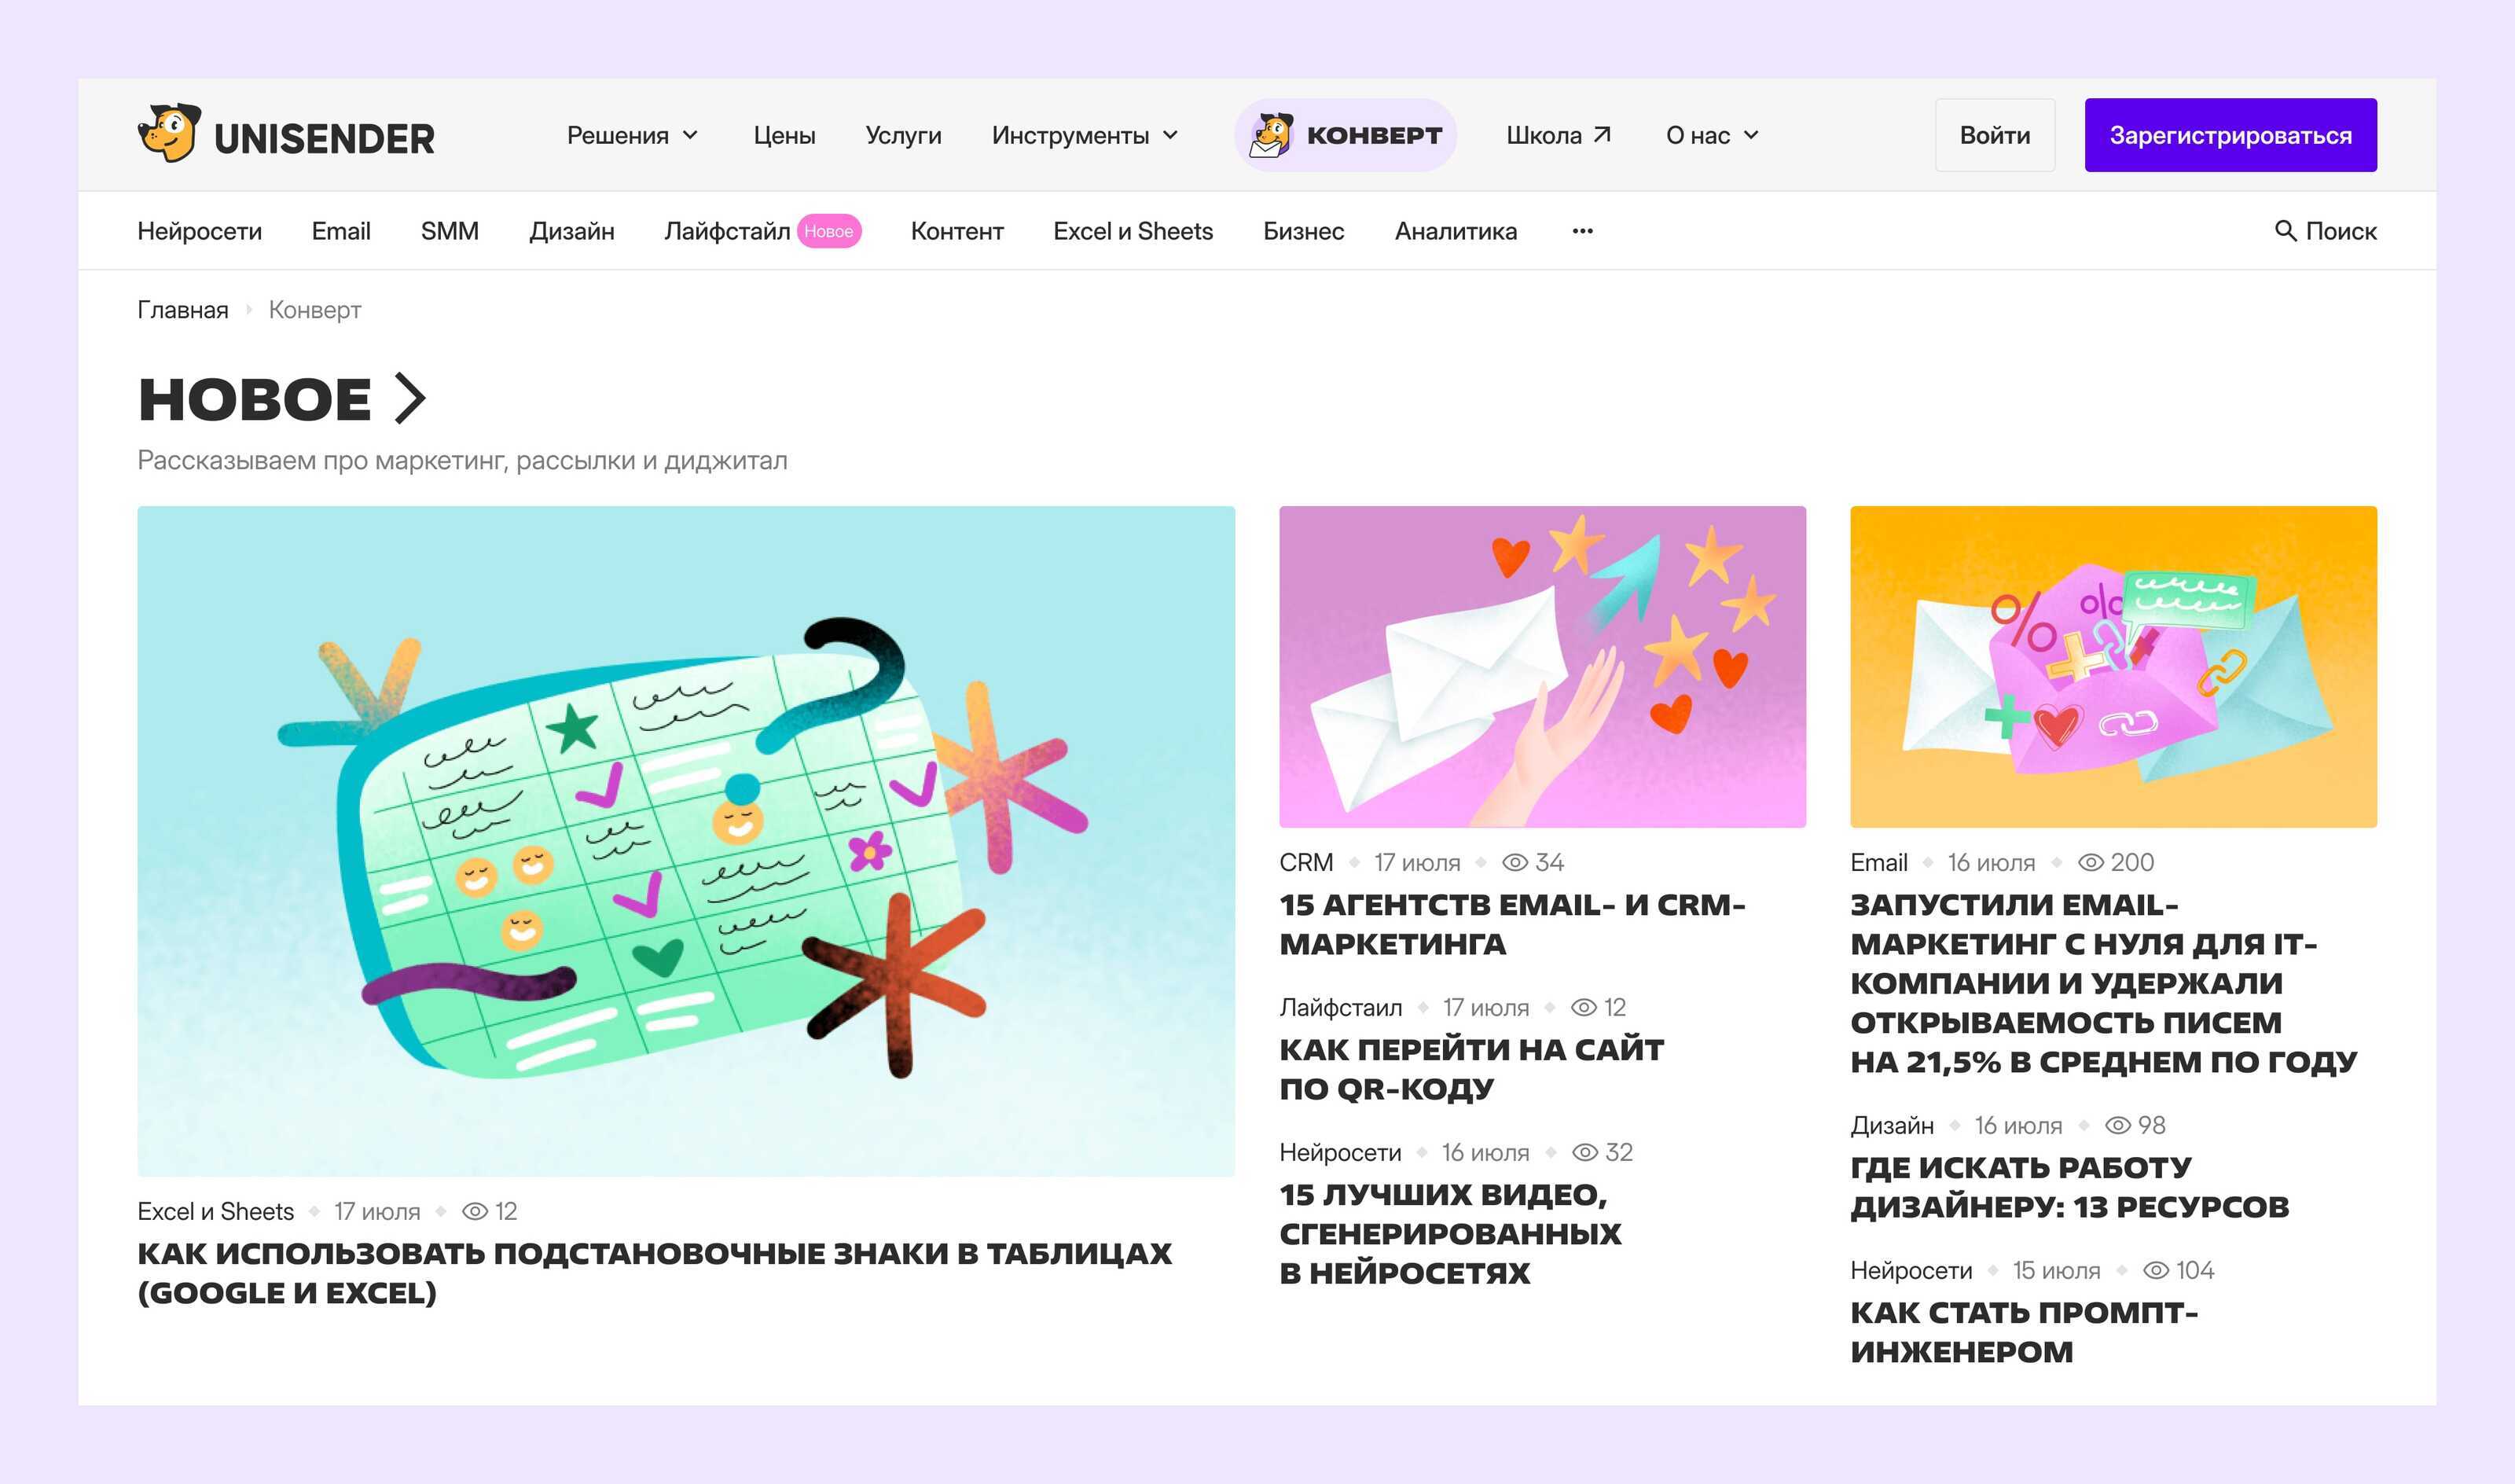Switch to Excel и Sheets category
This screenshot has width=2515, height=1484.
(x=1132, y=231)
